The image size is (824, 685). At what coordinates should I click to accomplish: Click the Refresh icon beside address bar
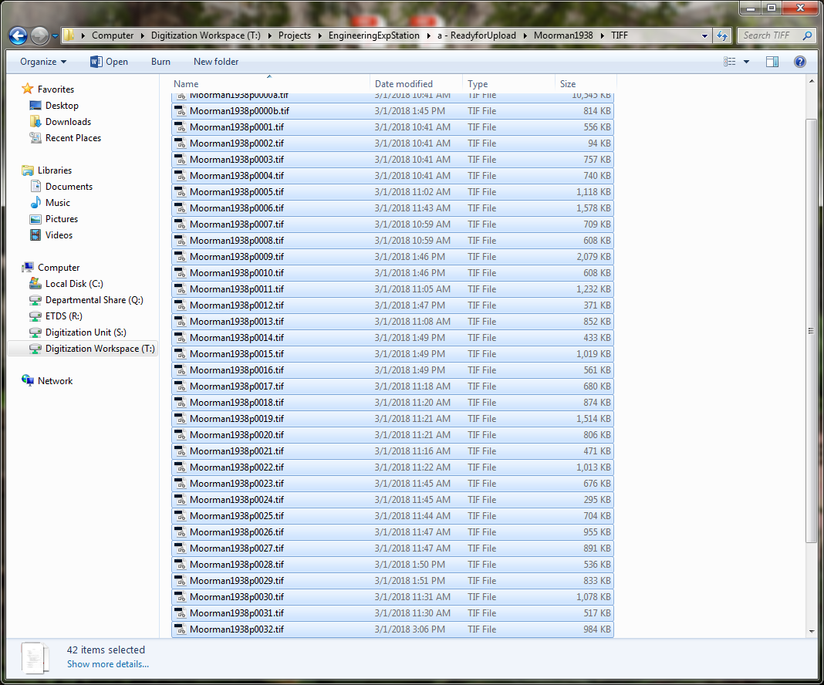[x=722, y=35]
